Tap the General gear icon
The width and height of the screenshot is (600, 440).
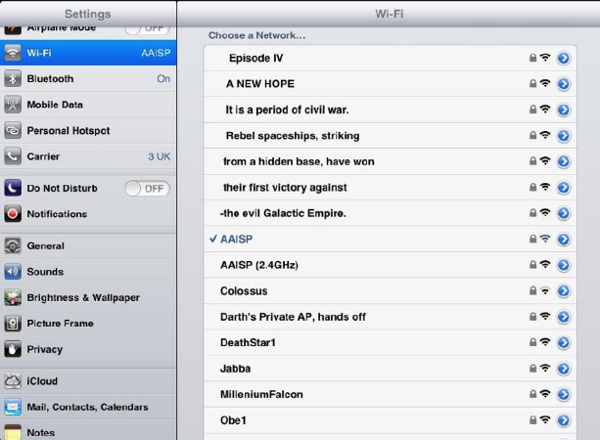point(13,246)
